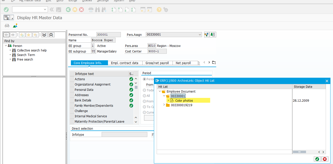Select the To Cu... radio button
The width and height of the screenshot is (333, 164).
pos(145,107)
